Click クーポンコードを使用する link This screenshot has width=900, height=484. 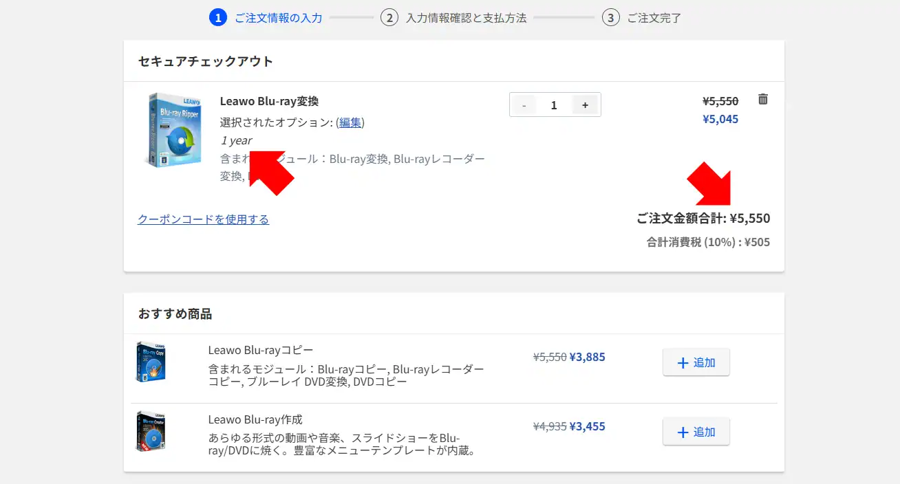(x=203, y=219)
